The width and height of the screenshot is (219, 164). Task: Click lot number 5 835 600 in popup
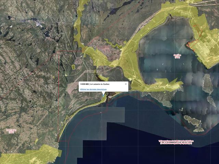pos(85,84)
